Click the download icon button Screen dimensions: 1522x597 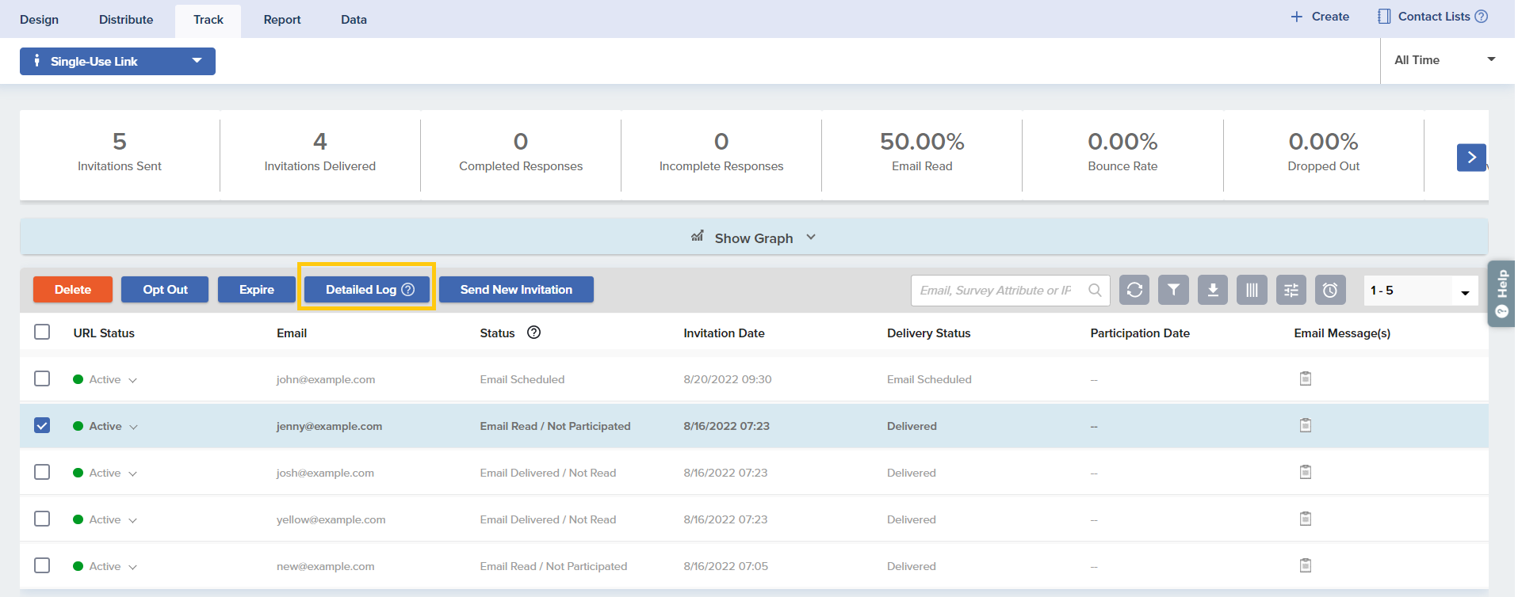[x=1213, y=290]
